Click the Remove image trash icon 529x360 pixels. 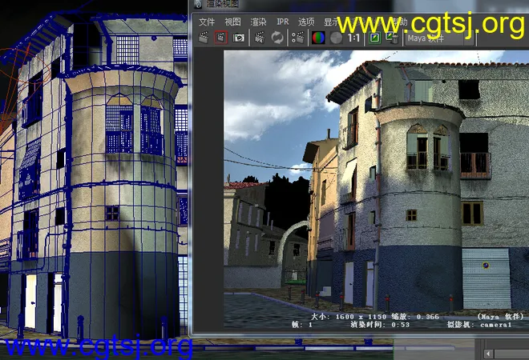coord(393,38)
